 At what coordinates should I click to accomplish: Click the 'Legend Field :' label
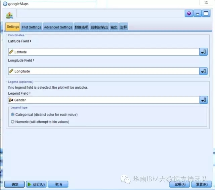click(19, 93)
